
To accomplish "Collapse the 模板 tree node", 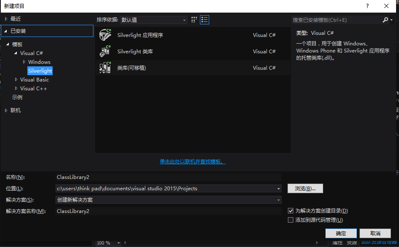I will (x=8, y=44).
